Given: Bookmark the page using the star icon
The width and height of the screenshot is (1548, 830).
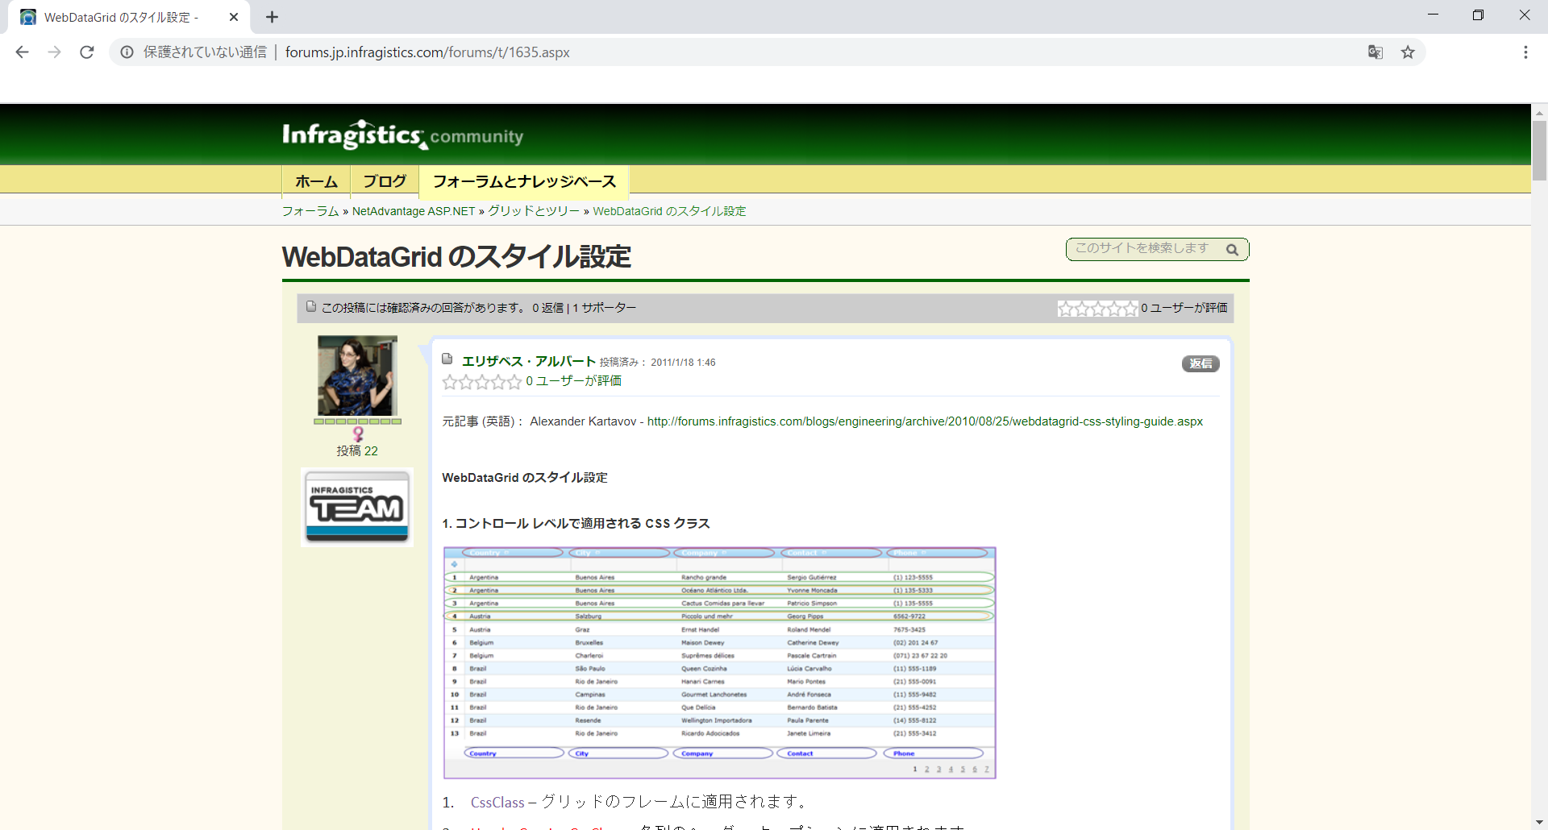Looking at the screenshot, I should 1408,52.
